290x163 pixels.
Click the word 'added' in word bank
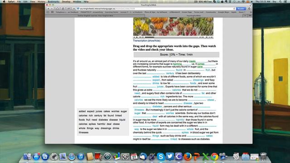pos(82,111)
